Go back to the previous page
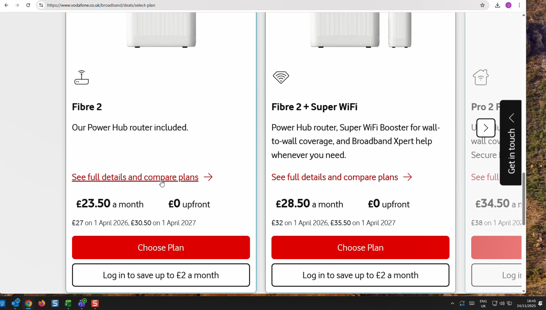 (x=6, y=5)
